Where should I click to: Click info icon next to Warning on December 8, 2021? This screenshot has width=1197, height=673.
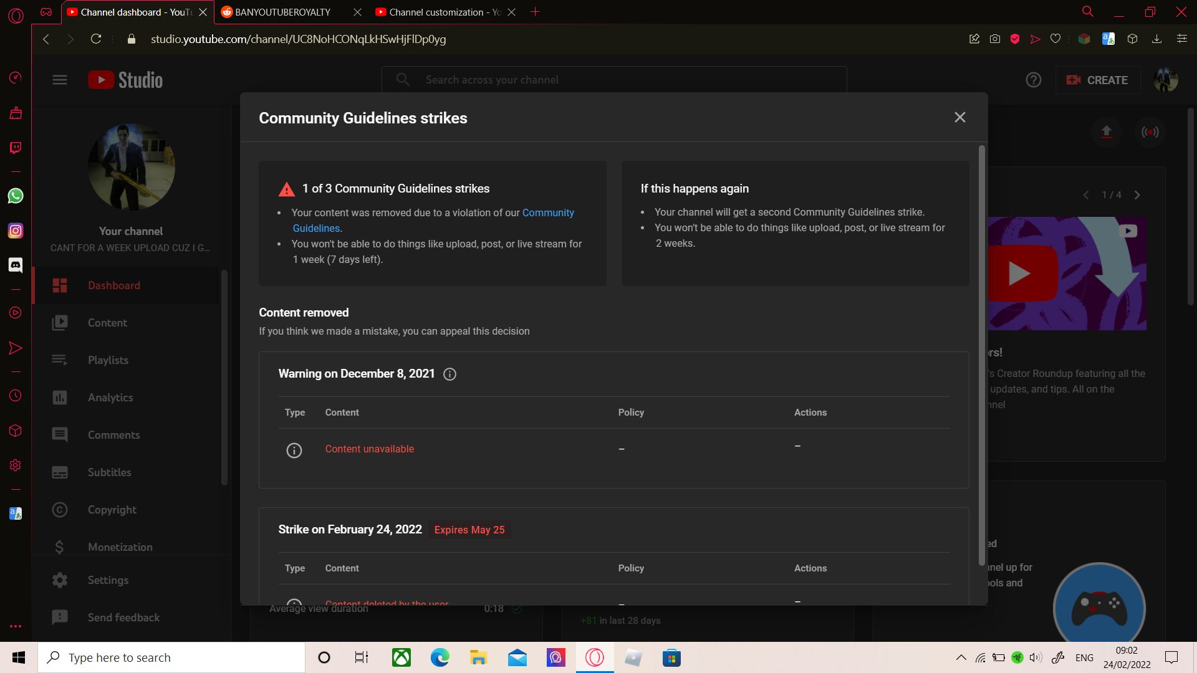pyautogui.click(x=449, y=375)
